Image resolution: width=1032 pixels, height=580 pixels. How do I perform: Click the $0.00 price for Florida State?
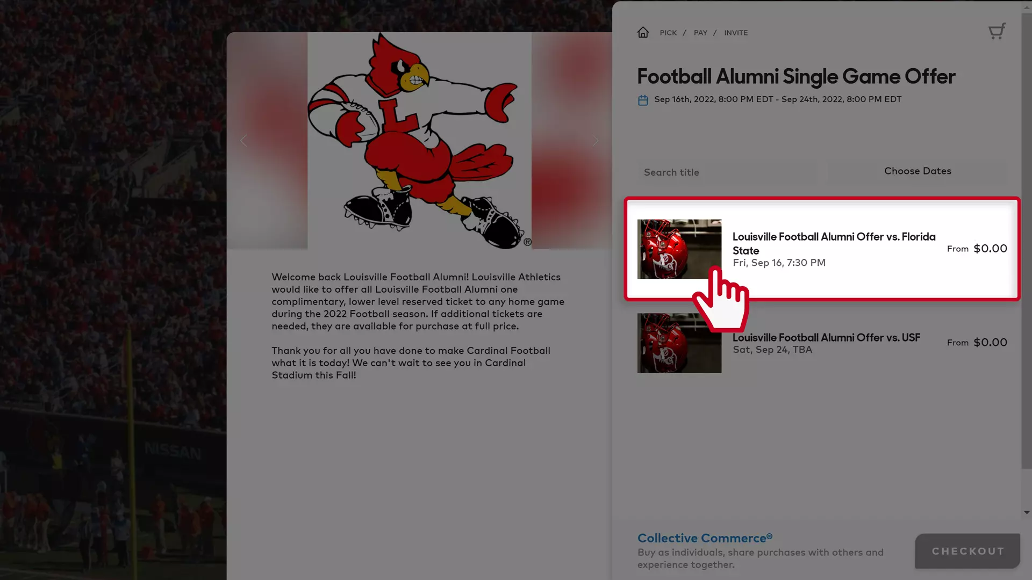click(990, 249)
